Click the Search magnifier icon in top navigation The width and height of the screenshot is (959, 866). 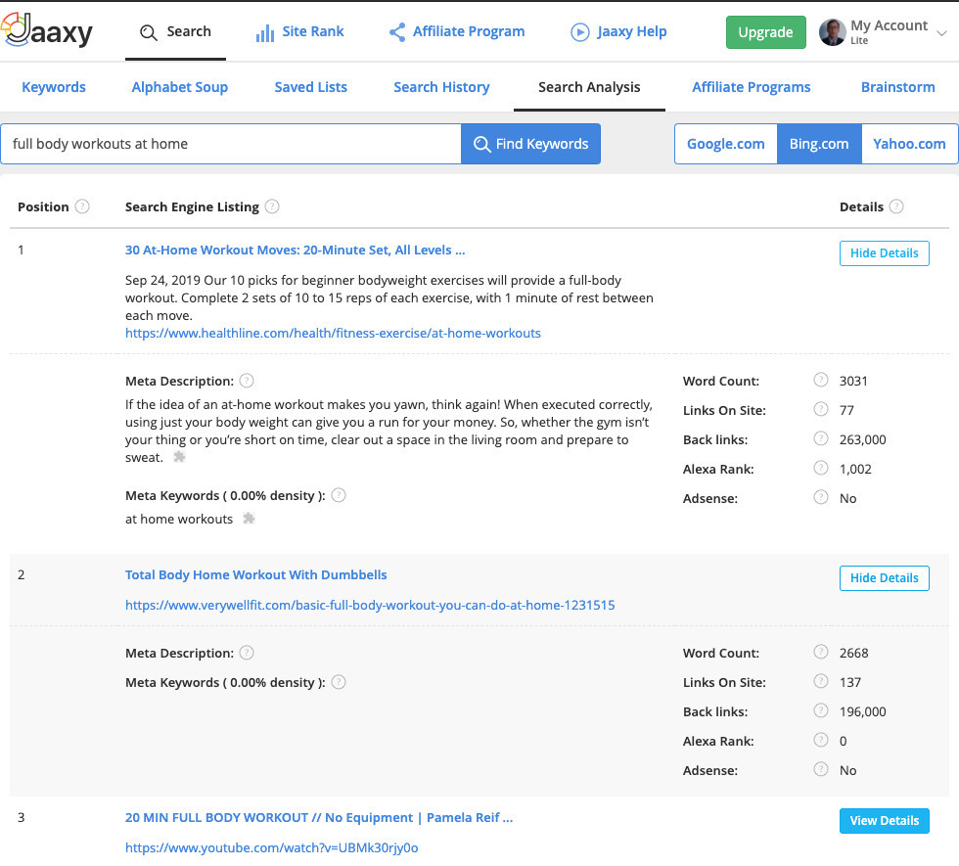pyautogui.click(x=148, y=31)
